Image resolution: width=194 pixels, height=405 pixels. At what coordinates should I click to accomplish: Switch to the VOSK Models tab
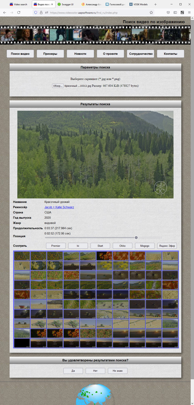point(141,4)
